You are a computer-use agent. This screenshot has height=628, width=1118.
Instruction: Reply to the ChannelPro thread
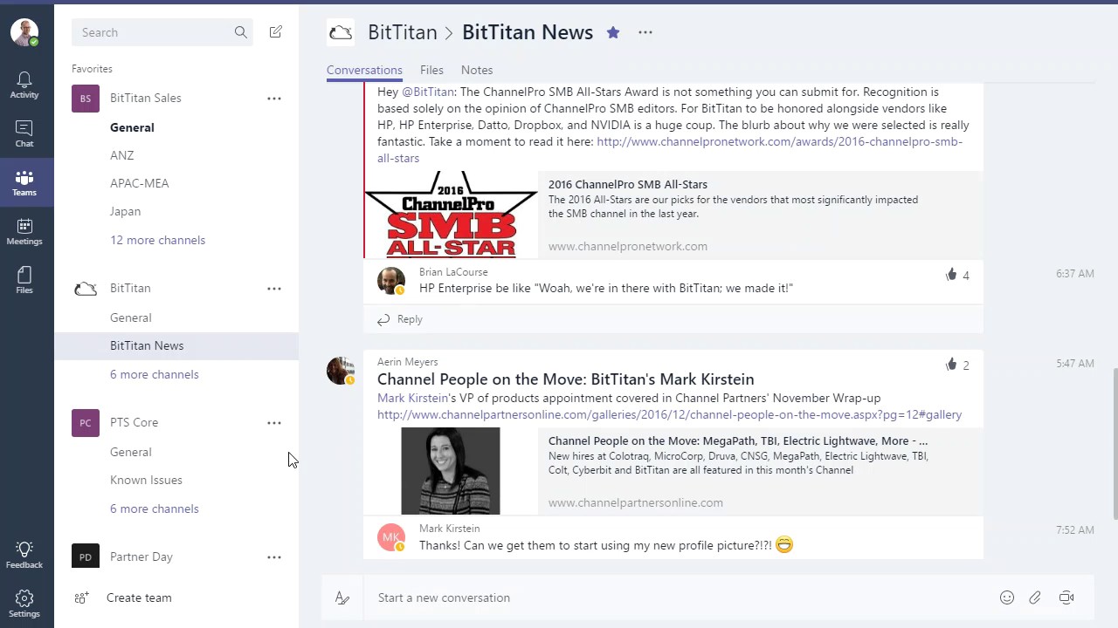(x=400, y=319)
